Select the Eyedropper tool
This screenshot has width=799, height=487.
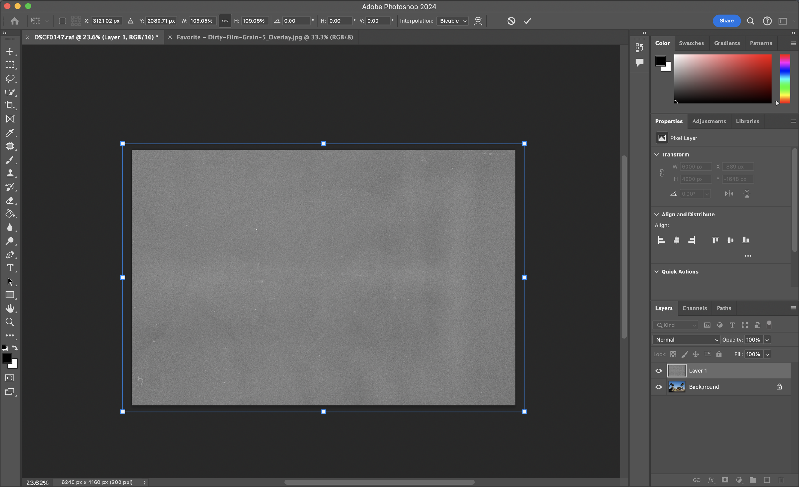(10, 133)
